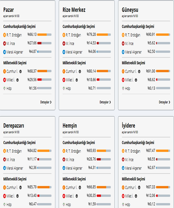This screenshot has width=174, height=208.
Task: Open Detaylar link for Güneysu
Action: (x=164, y=102)
